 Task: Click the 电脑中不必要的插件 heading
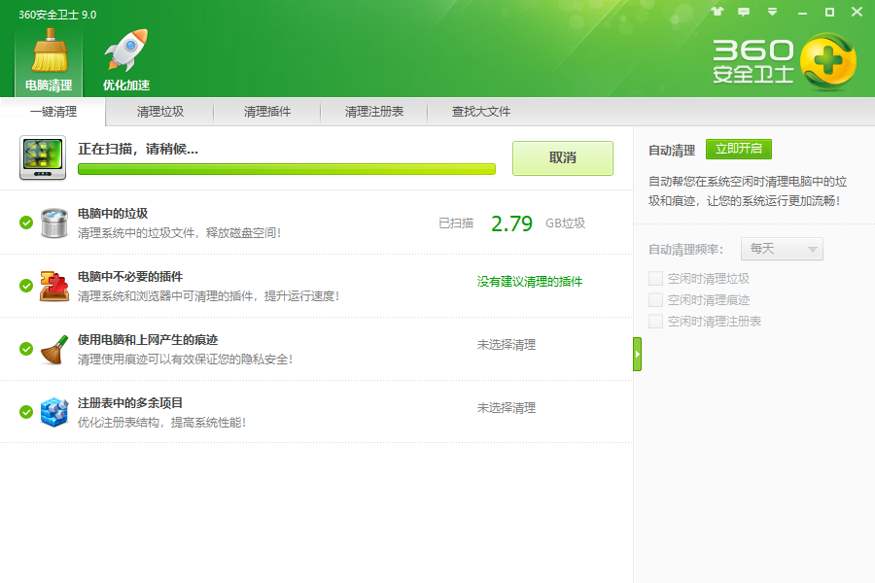coord(130,277)
